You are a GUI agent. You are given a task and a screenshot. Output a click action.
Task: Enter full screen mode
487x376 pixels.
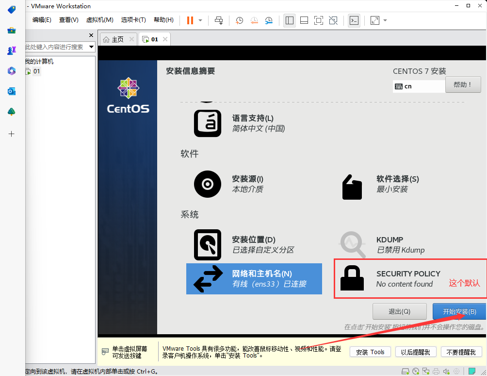pyautogui.click(x=319, y=20)
